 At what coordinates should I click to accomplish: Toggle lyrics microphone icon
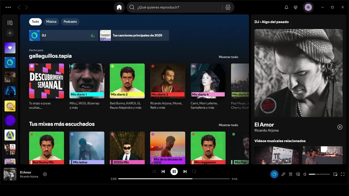tap(283, 174)
